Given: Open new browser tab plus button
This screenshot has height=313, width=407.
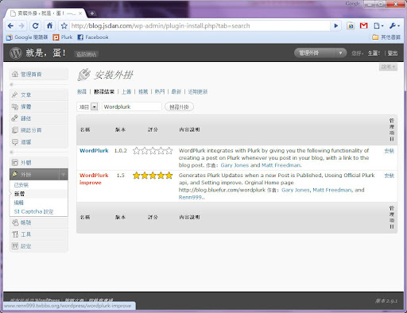Looking at the screenshot, I should coord(92,14).
